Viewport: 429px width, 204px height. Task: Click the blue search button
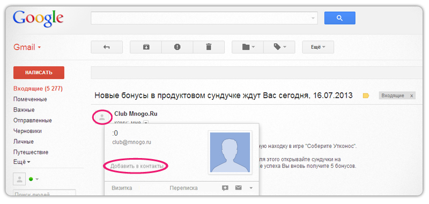[x=339, y=18]
